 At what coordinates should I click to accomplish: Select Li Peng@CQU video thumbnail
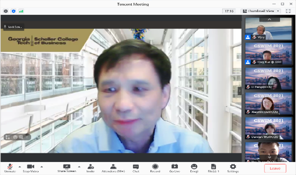[x=268, y=79]
